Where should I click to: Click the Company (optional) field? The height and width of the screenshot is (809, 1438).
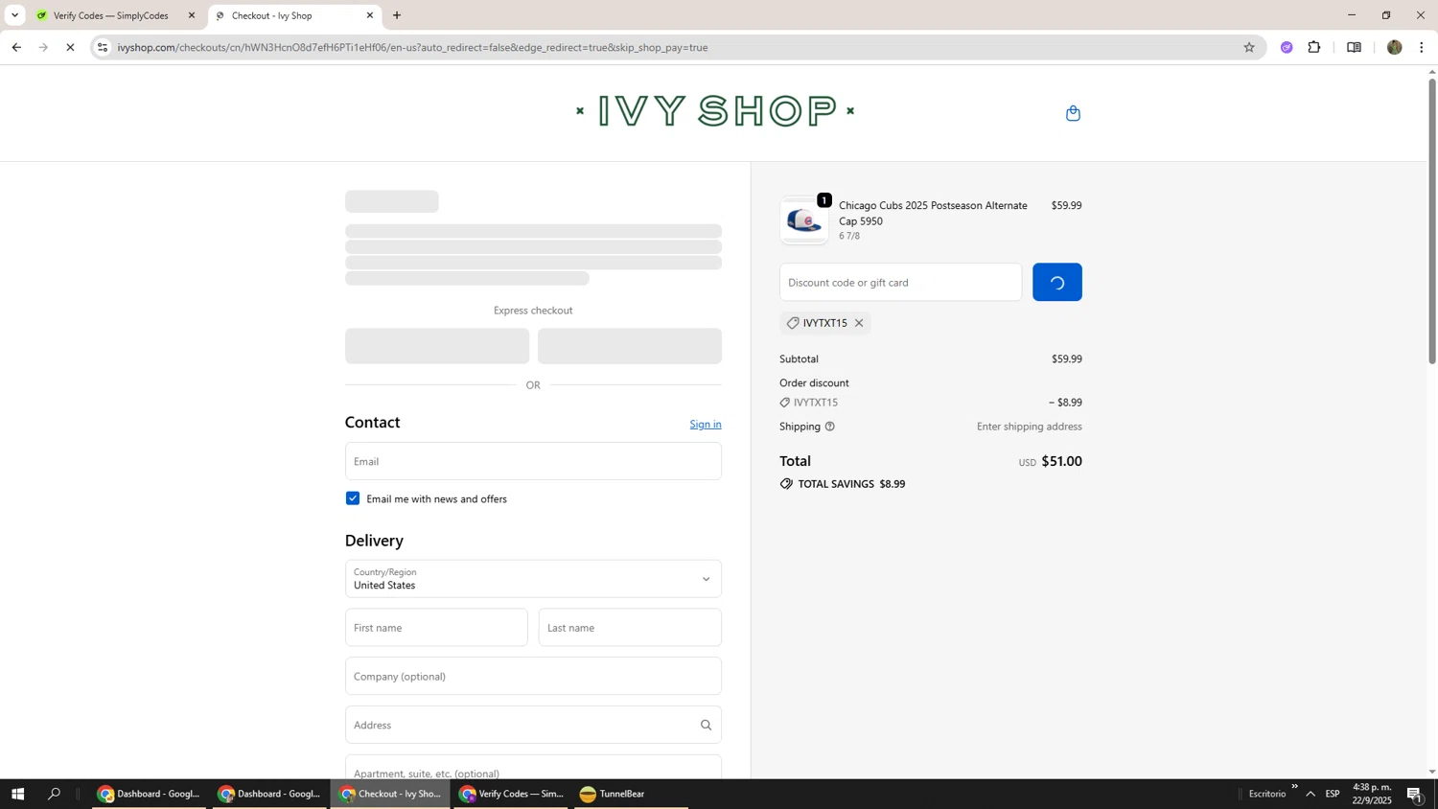point(533,677)
